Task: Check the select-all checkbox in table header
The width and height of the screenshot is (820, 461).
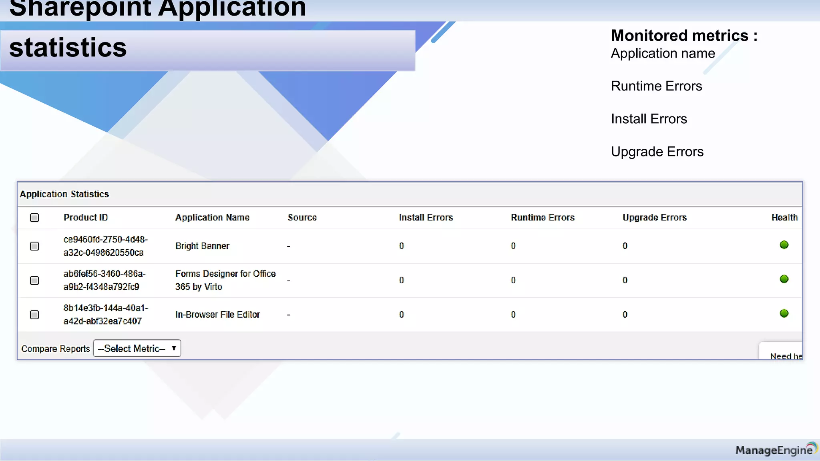Action: tap(34, 218)
